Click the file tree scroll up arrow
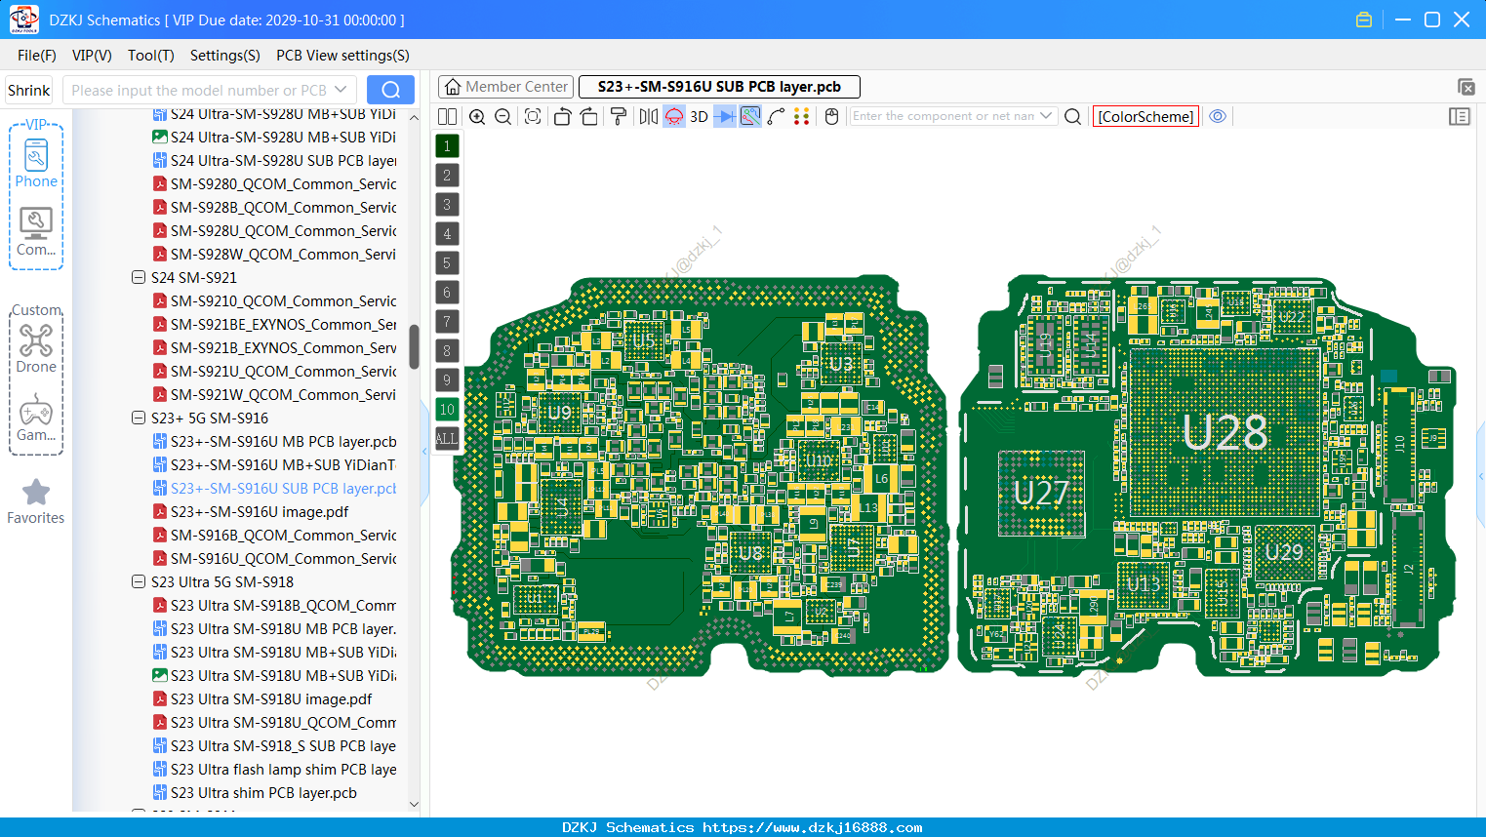Screen dimensions: 1486x837 pos(414,117)
